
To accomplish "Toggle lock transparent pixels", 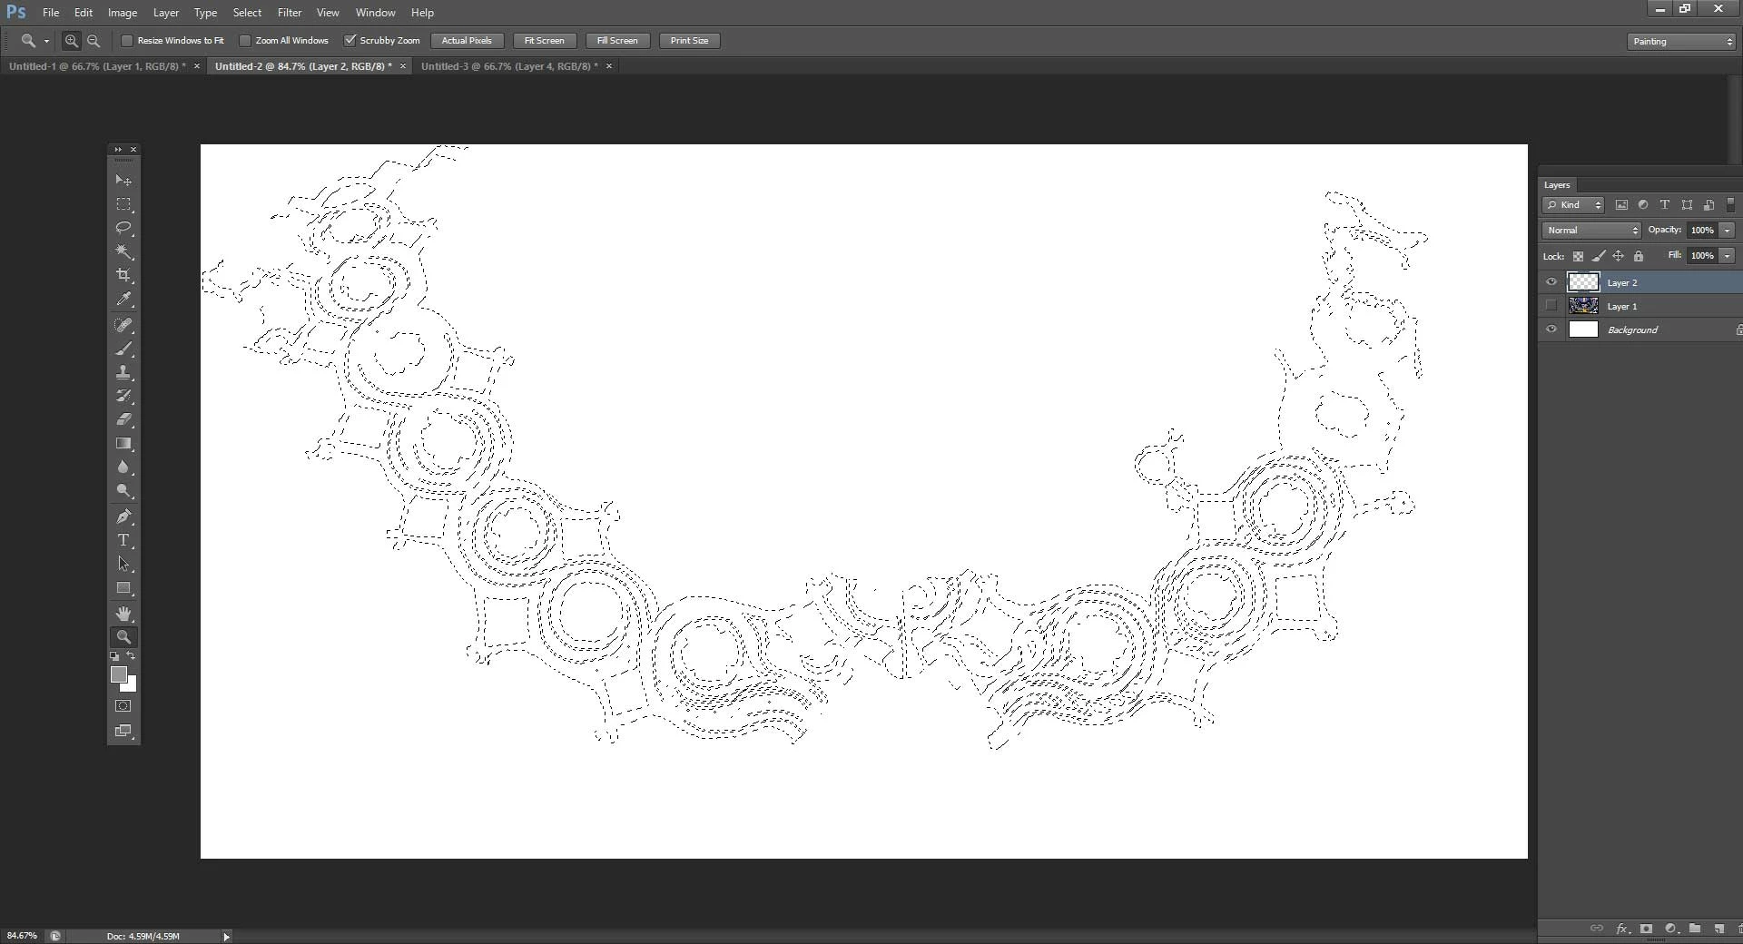I will (1578, 256).
